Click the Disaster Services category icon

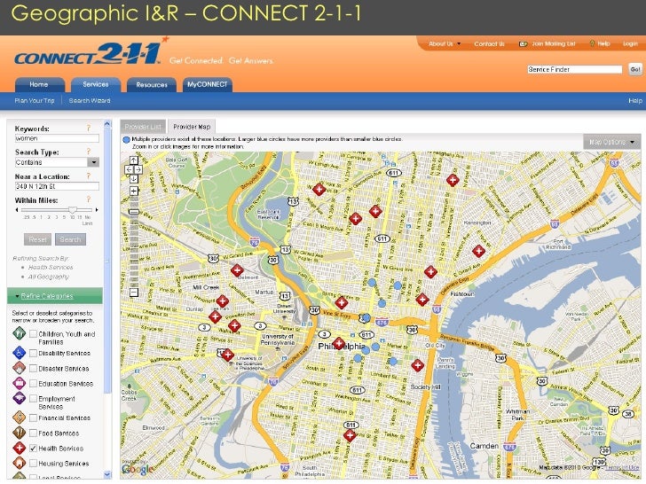tap(19, 368)
